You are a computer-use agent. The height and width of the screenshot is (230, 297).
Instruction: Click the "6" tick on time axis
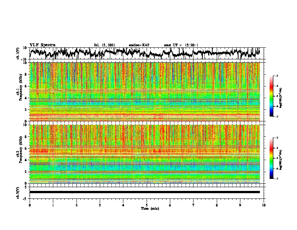170,205
